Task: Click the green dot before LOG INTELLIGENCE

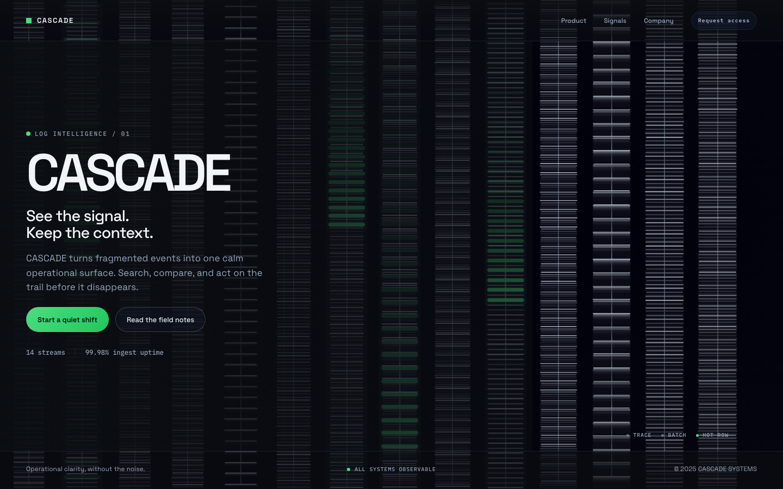Action: coord(28,134)
